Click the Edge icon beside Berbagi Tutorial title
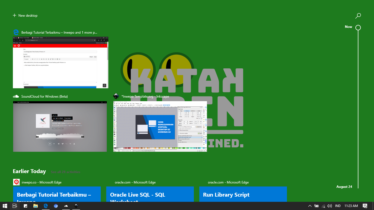The image size is (374, 210). [16, 32]
